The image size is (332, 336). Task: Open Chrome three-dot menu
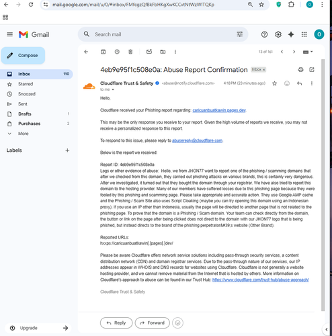322,5
